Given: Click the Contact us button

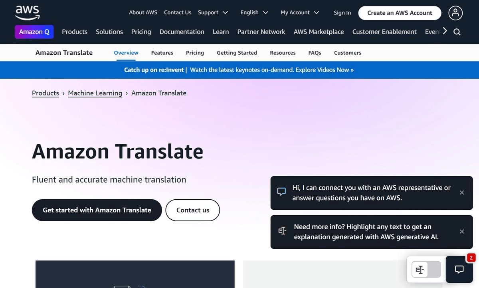Looking at the screenshot, I should [193, 210].
